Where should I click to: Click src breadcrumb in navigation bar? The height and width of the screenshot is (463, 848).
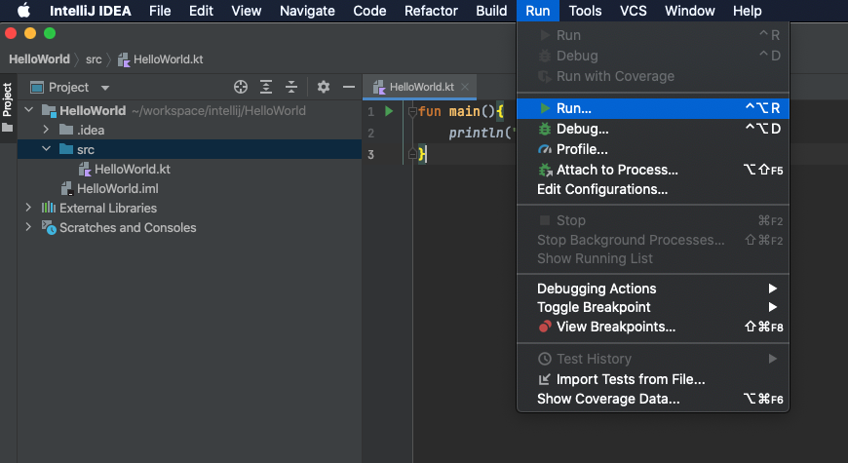tap(94, 59)
